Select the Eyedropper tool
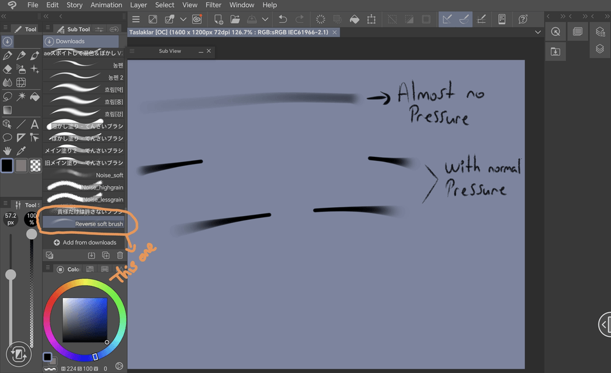This screenshot has height=373, width=611. point(21,151)
